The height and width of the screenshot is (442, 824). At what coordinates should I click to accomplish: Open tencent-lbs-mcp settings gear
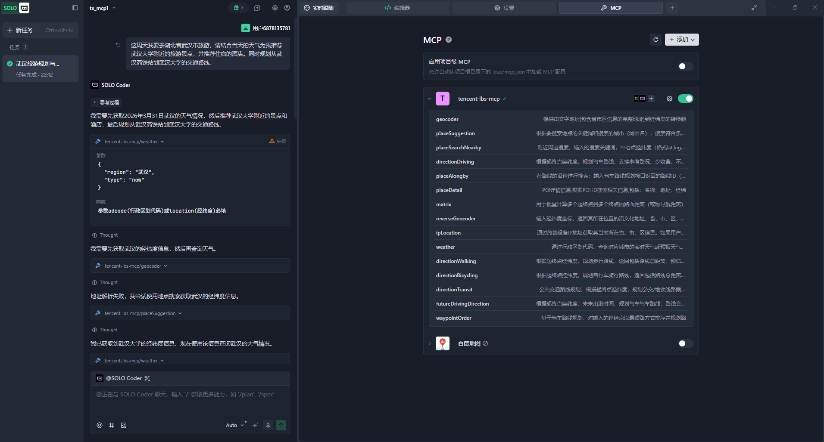point(669,99)
